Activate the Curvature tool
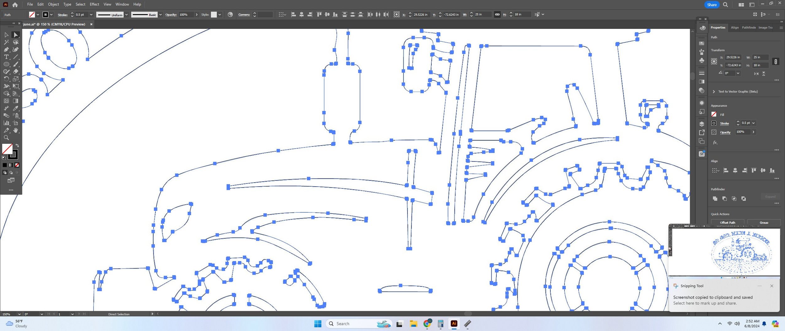The image size is (785, 331). tap(15, 50)
